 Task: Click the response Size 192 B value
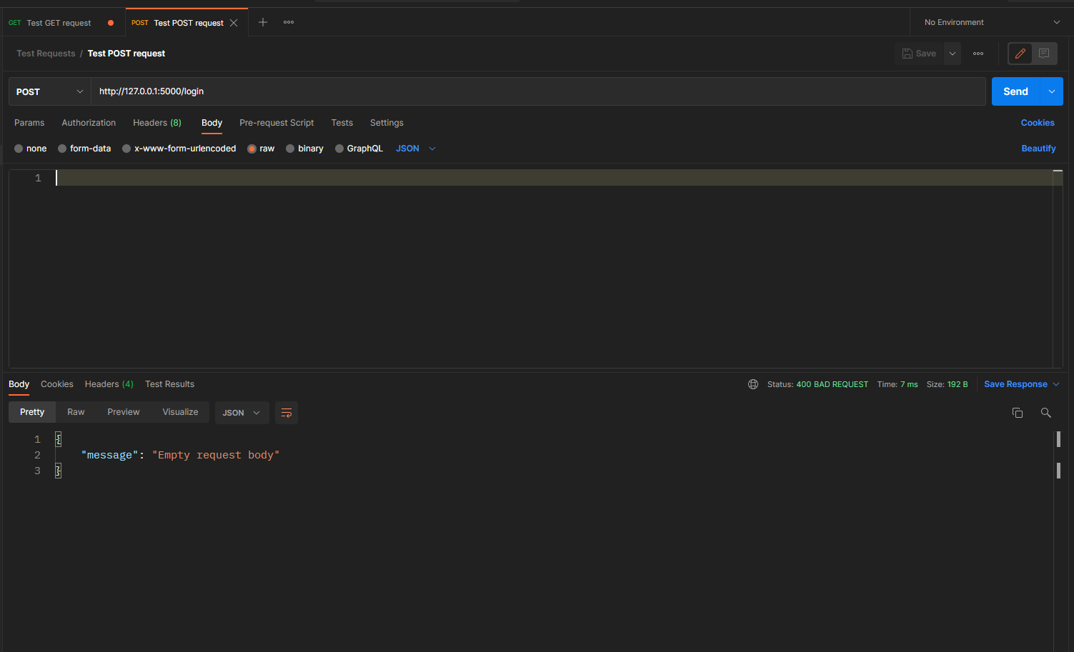pyautogui.click(x=958, y=384)
